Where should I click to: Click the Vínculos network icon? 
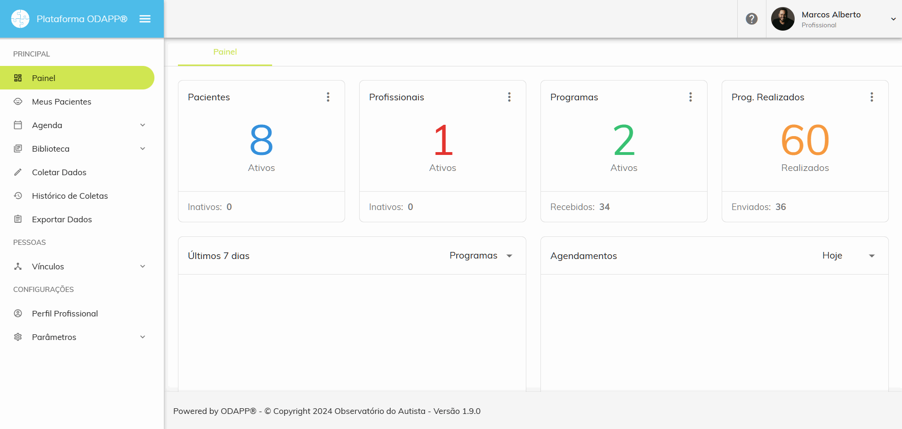tap(18, 266)
